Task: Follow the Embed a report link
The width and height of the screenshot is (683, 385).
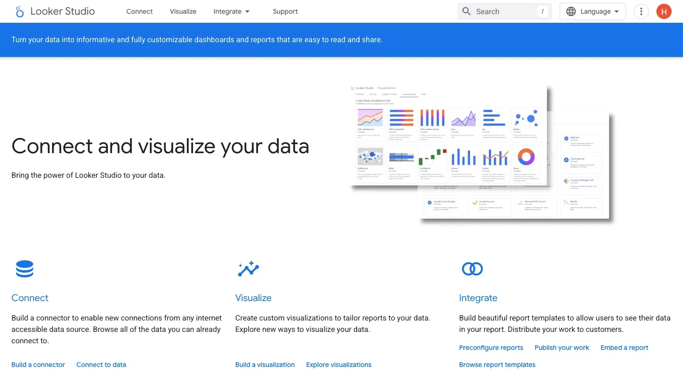Action: click(x=624, y=348)
